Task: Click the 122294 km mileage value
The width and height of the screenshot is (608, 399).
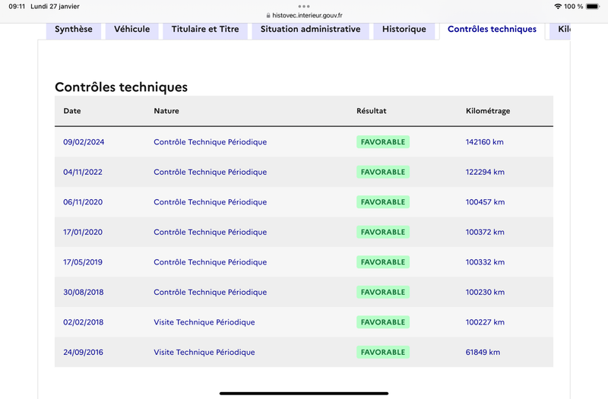Action: (x=485, y=172)
